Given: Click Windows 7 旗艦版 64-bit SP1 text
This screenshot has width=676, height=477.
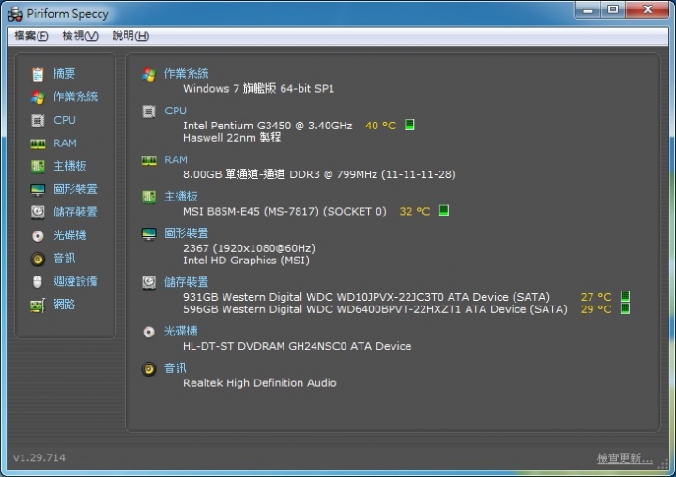Looking at the screenshot, I should click(259, 89).
